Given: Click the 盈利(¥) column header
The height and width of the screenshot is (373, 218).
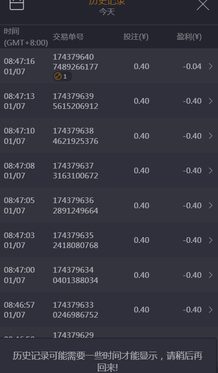Looking at the screenshot, I should pos(189,37).
